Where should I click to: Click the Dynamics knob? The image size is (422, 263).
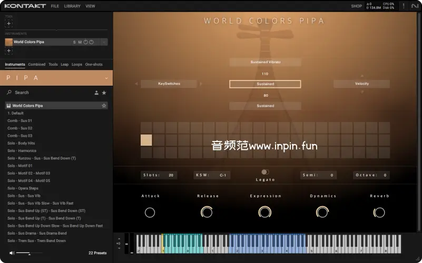tap(322, 212)
